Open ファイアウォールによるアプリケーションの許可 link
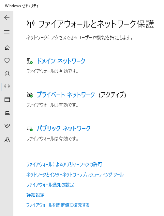Screen dimensions: 164x216 64,165
